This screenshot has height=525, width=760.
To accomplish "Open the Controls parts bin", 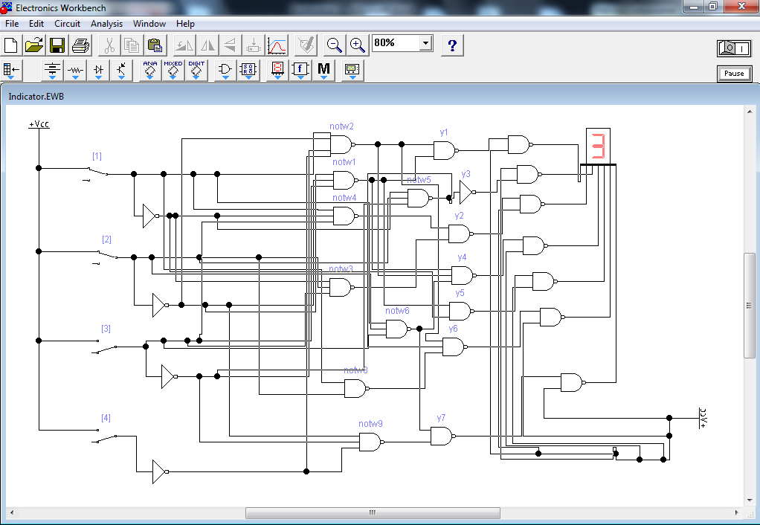I will point(300,71).
